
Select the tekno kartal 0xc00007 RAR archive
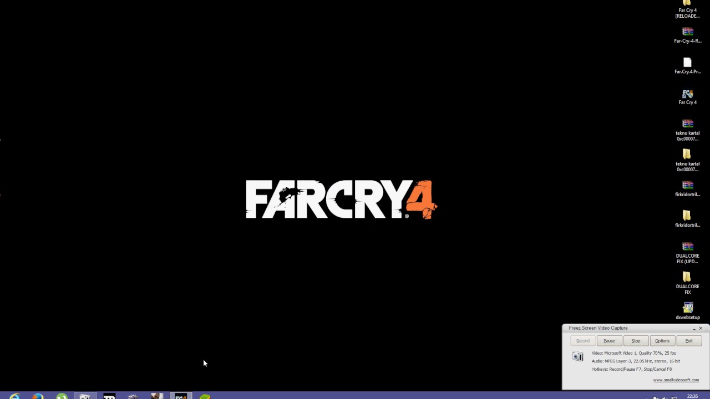687,130
